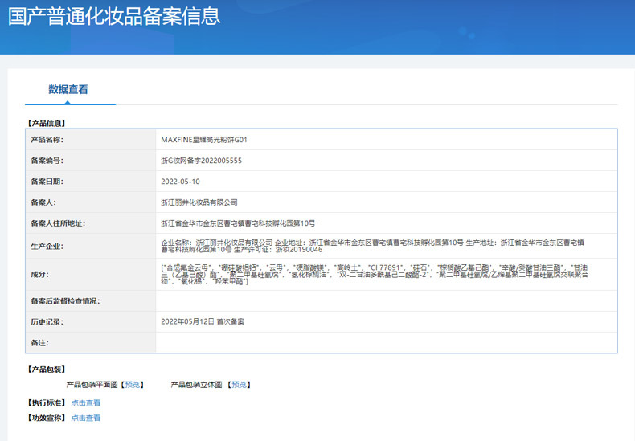
Task: Open 功效宣称 点击查看 link
Action: pyautogui.click(x=86, y=418)
